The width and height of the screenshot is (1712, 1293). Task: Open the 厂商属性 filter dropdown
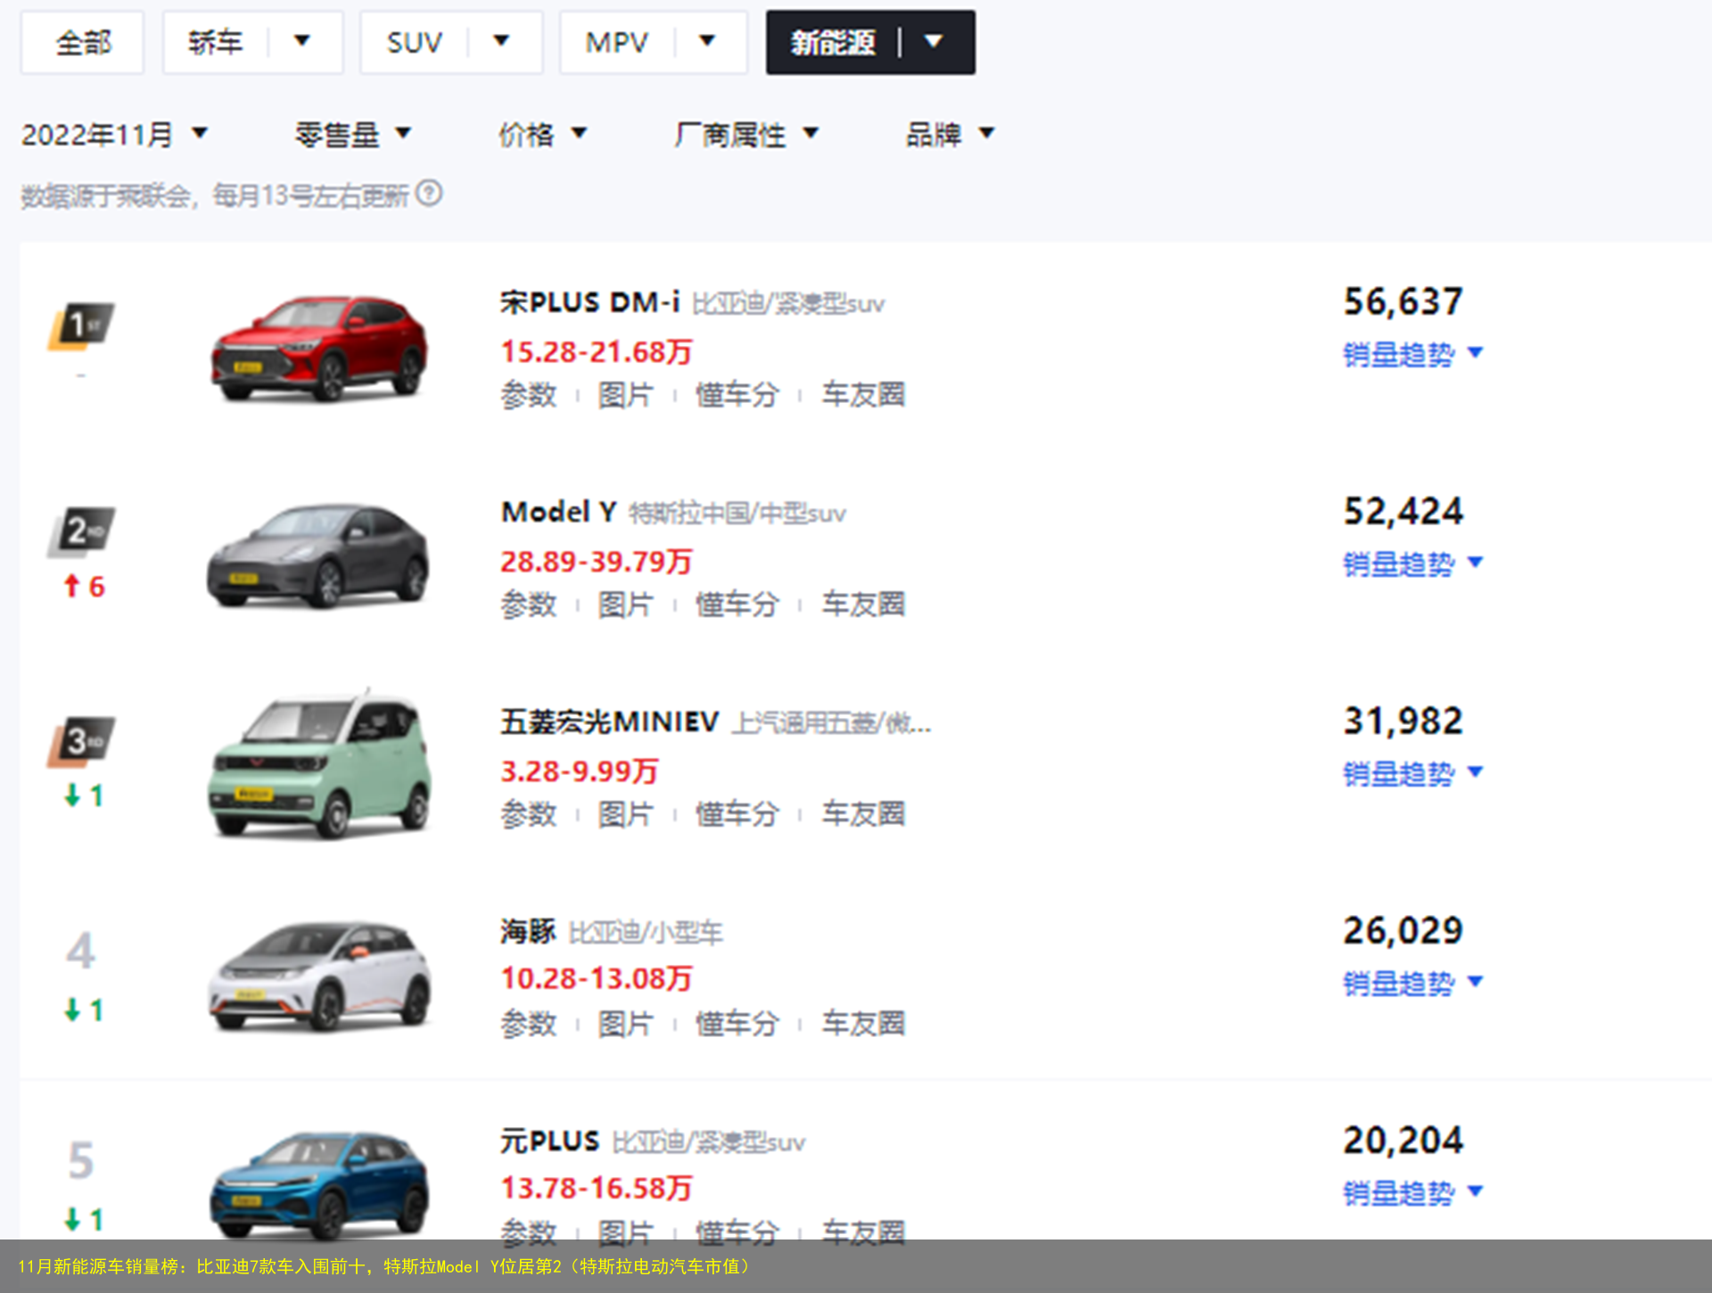point(746,135)
